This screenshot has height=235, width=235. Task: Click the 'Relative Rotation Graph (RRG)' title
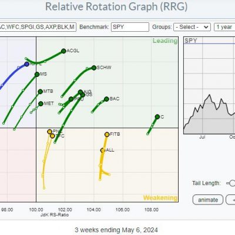[x=116, y=6]
